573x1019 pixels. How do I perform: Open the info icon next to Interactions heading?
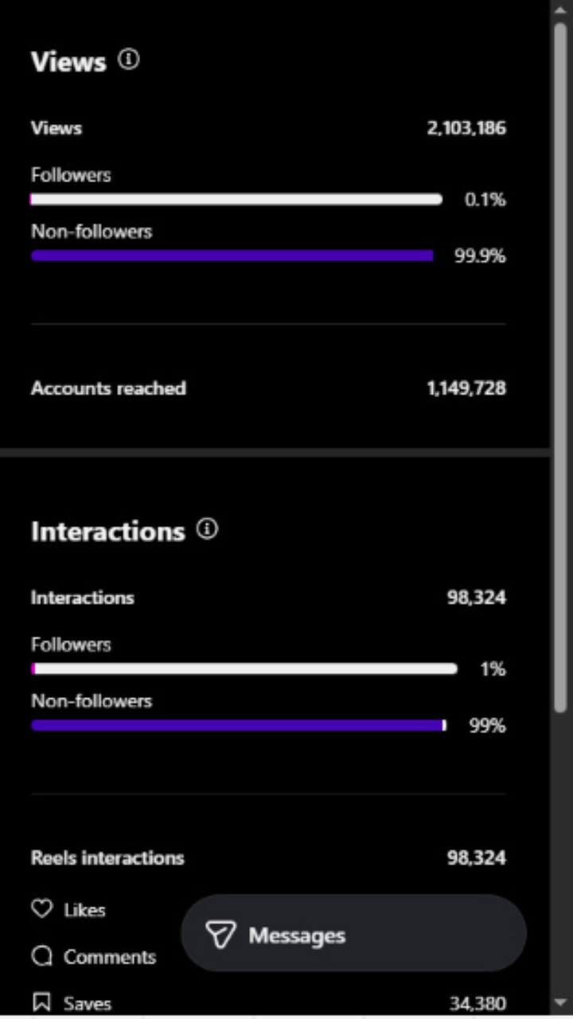207,529
